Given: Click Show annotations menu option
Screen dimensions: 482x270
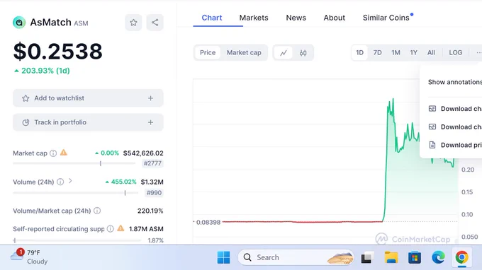Looking at the screenshot, I should click(x=455, y=82).
